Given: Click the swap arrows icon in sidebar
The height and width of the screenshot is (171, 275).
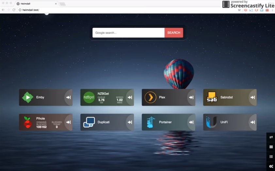Looking at the screenshot, I should pos(271,137).
